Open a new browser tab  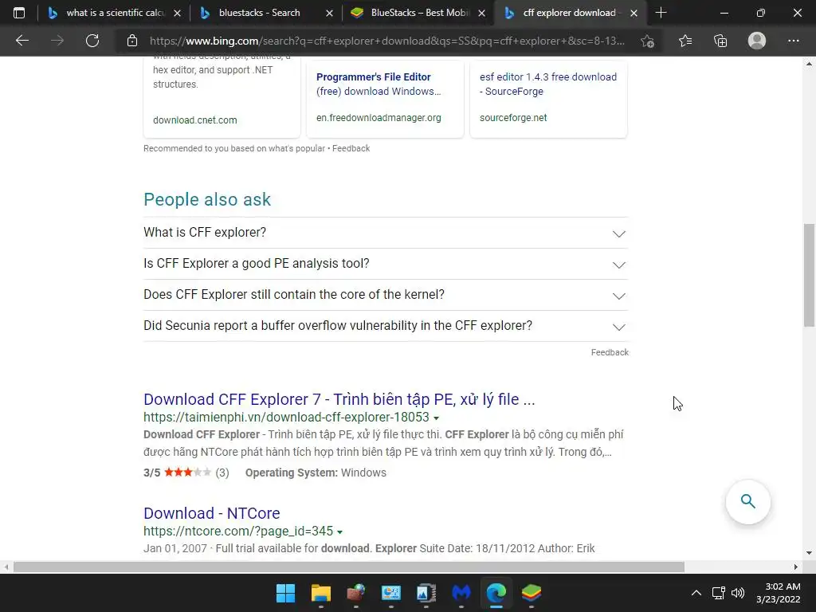661,13
